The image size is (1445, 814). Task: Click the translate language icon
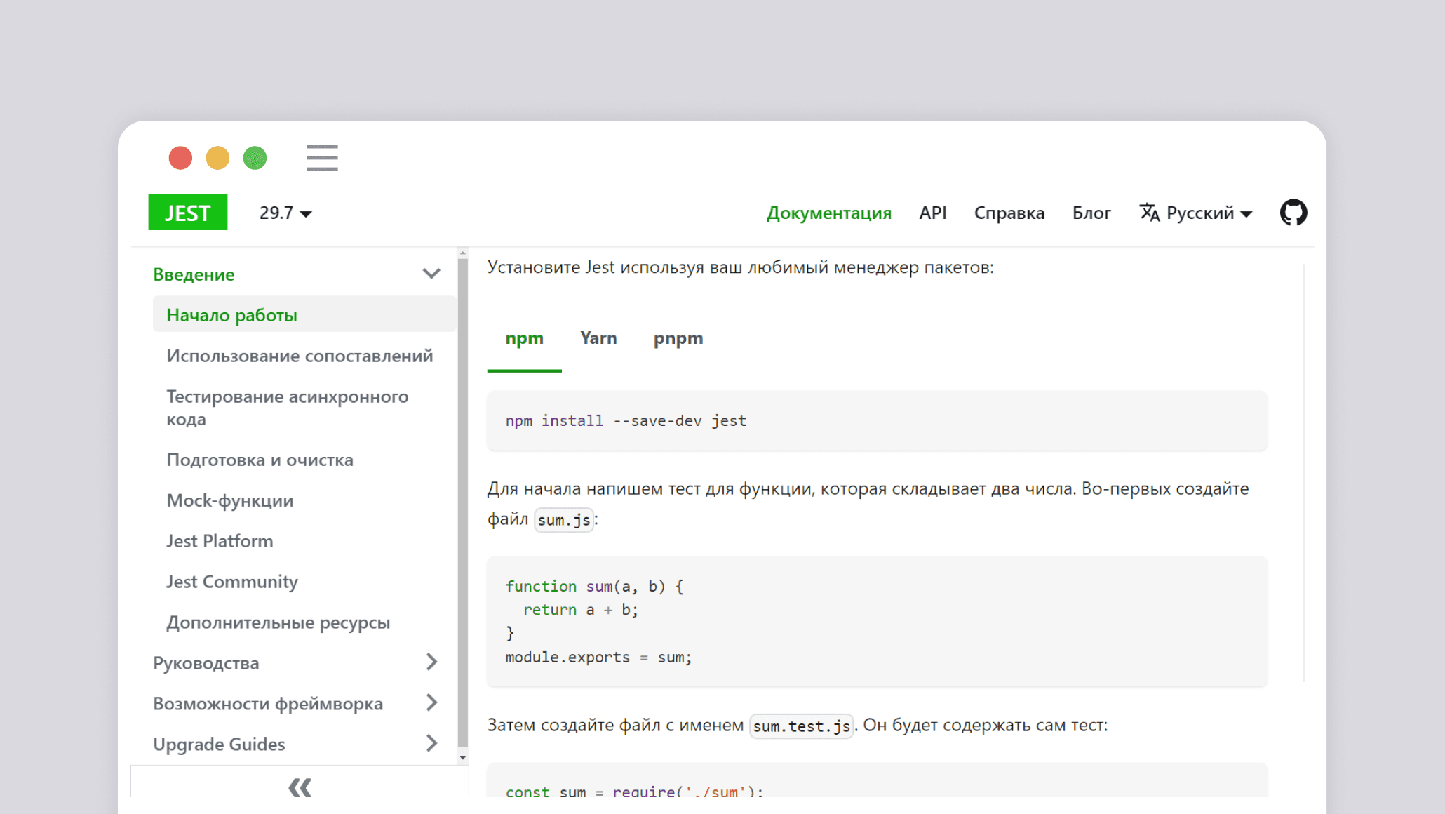(x=1149, y=213)
